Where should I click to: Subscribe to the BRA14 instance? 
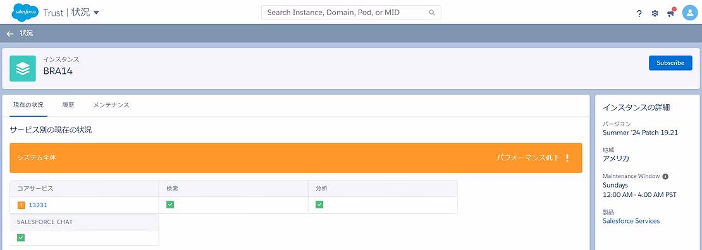670,63
